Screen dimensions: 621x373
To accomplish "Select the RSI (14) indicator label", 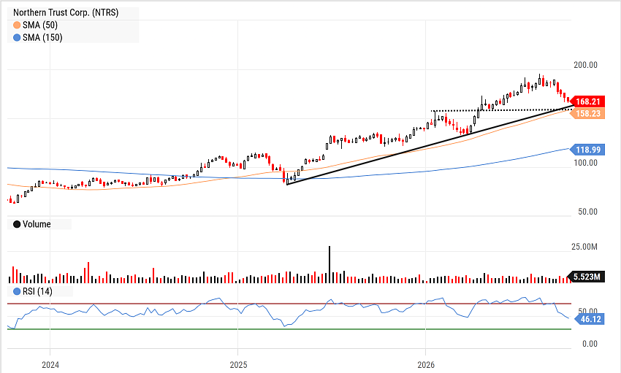I will pyautogui.click(x=37, y=291).
